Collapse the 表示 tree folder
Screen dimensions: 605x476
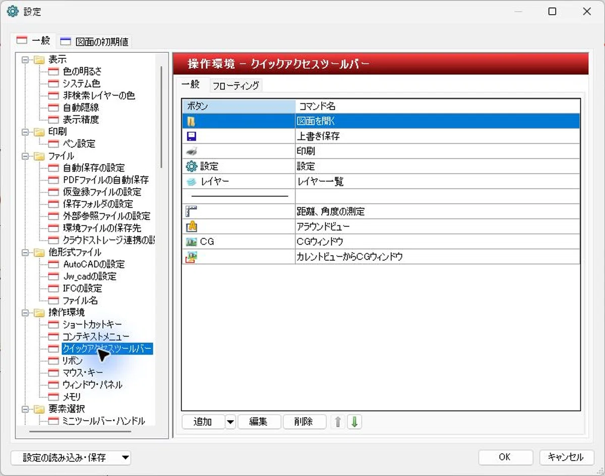click(x=25, y=60)
